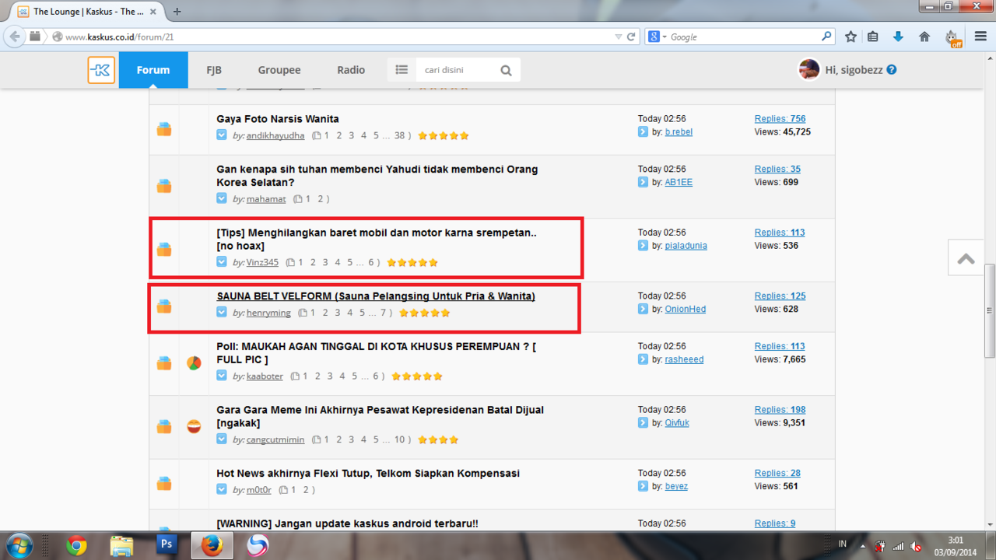This screenshot has height=560, width=996.
Task: Open the Radio tab
Action: (x=351, y=70)
